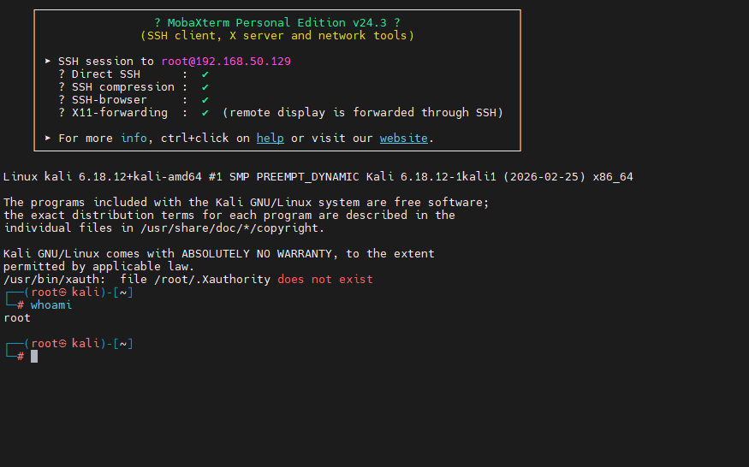Visit the MobaXterm website link

coord(403,138)
